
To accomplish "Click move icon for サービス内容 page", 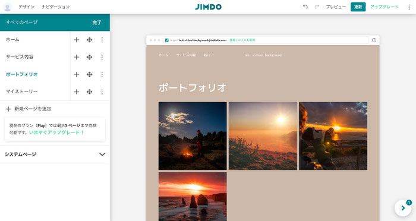I will tap(89, 57).
